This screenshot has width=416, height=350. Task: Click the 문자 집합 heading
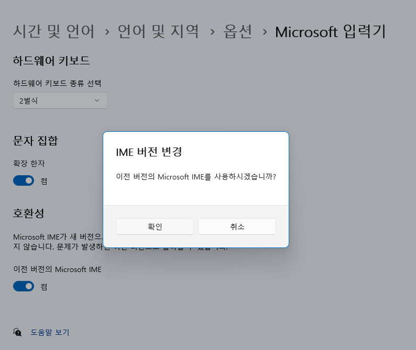click(35, 141)
